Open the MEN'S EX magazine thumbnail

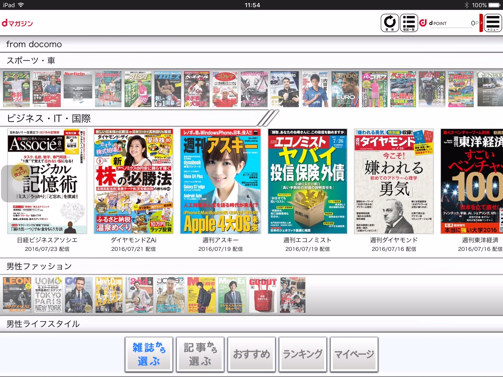click(x=232, y=295)
